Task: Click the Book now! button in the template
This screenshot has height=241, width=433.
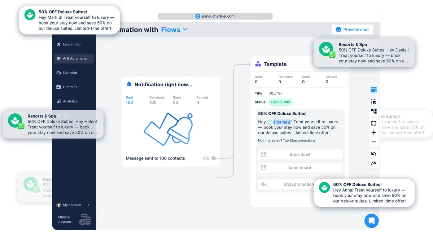Action: click(x=300, y=154)
